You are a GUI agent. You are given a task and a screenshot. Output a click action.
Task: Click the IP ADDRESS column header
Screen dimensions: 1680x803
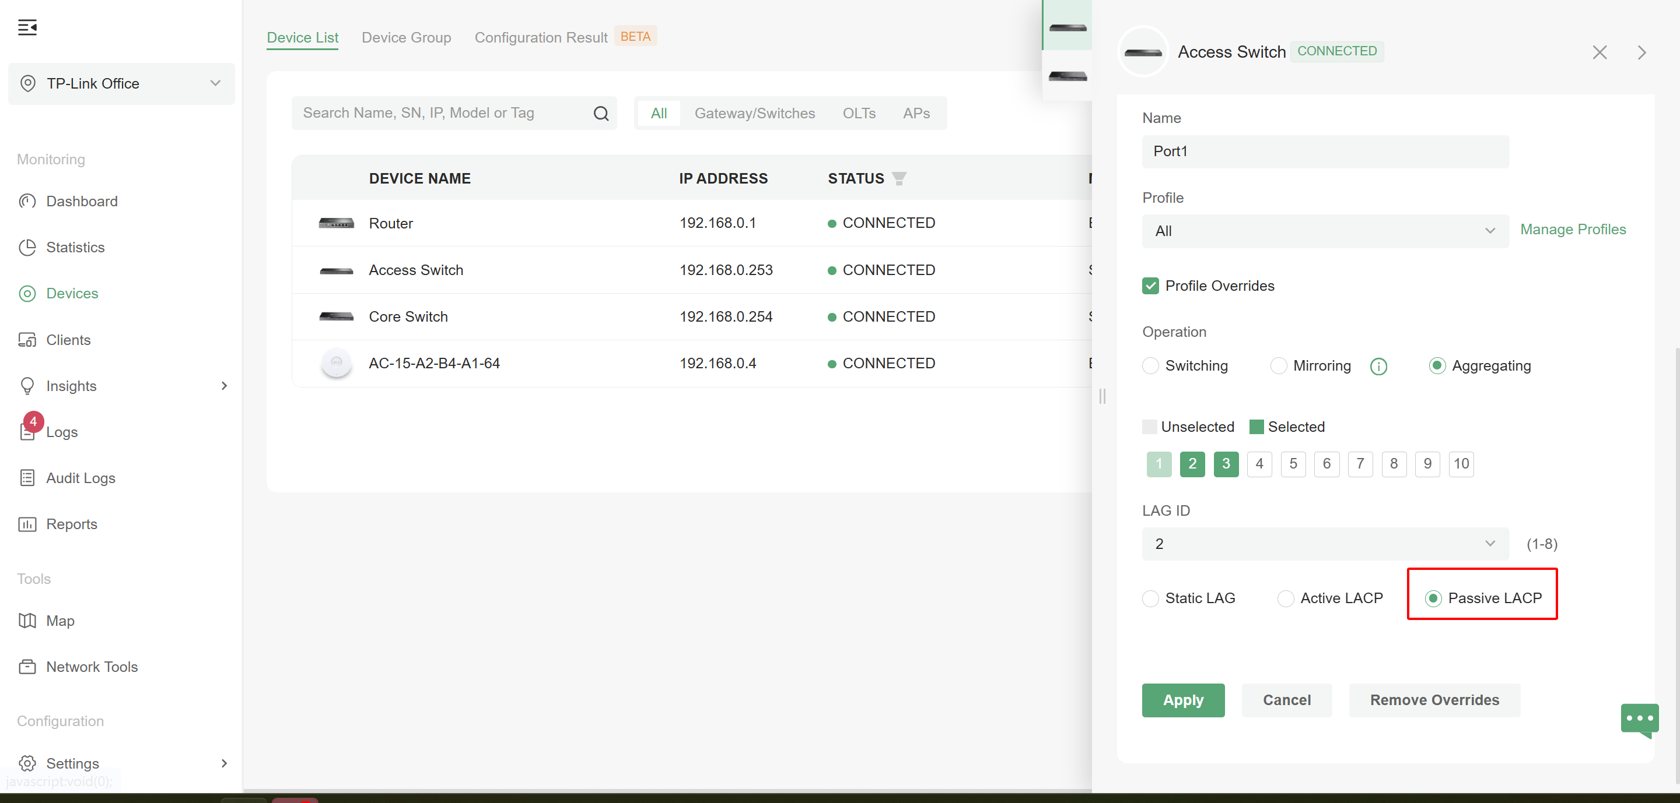tap(723, 178)
